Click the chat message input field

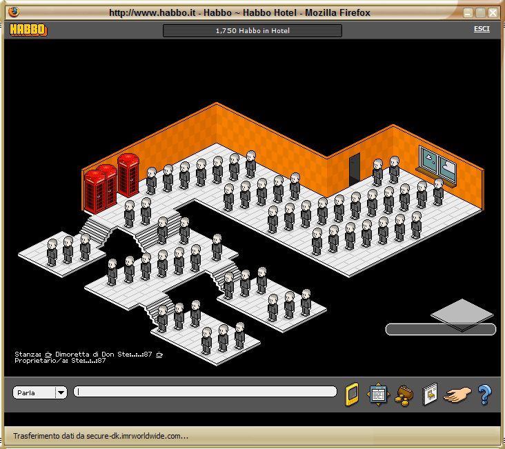pyautogui.click(x=205, y=392)
